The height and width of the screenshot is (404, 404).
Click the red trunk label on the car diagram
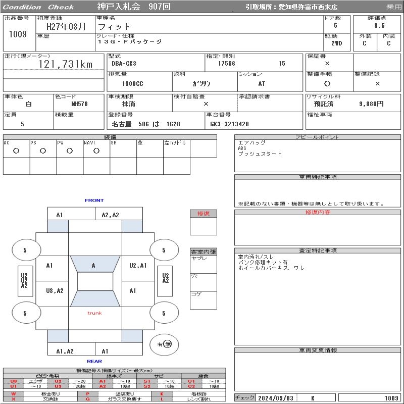tap(94, 313)
